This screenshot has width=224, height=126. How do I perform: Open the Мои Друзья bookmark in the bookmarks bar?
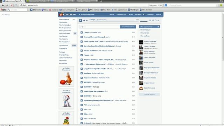click(81, 10)
